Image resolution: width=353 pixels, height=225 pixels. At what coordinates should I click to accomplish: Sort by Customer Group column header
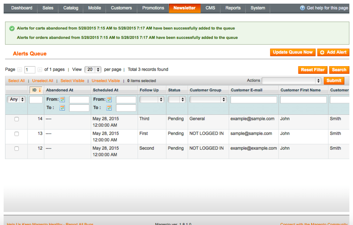[x=206, y=90]
